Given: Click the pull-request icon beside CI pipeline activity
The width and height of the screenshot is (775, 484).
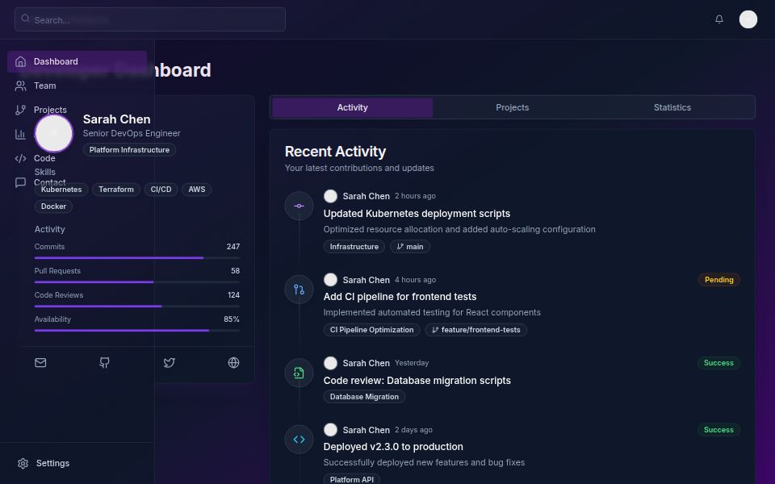Looking at the screenshot, I should [300, 289].
